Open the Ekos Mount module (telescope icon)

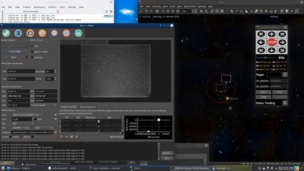pos(78,33)
